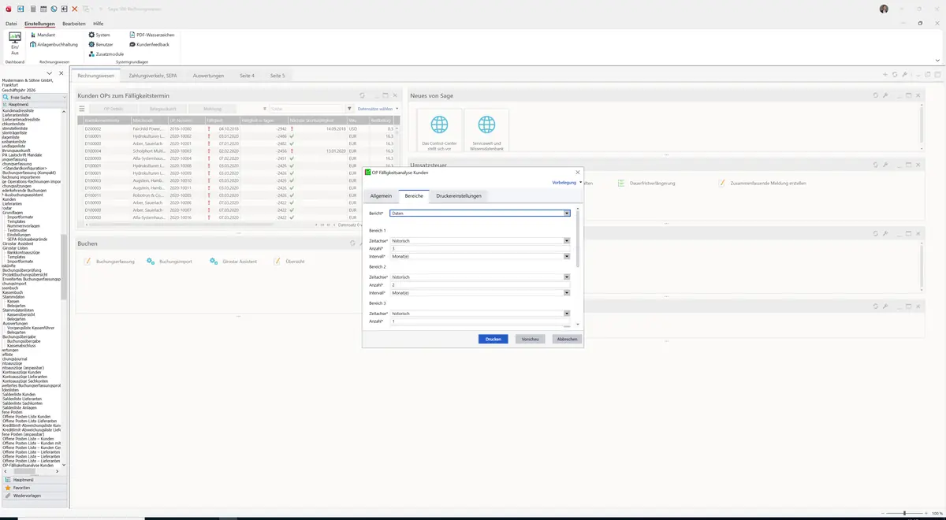The width and height of the screenshot is (946, 520).
Task: Select Girostar Assistent in the sidebar tree
Action: coord(18,243)
